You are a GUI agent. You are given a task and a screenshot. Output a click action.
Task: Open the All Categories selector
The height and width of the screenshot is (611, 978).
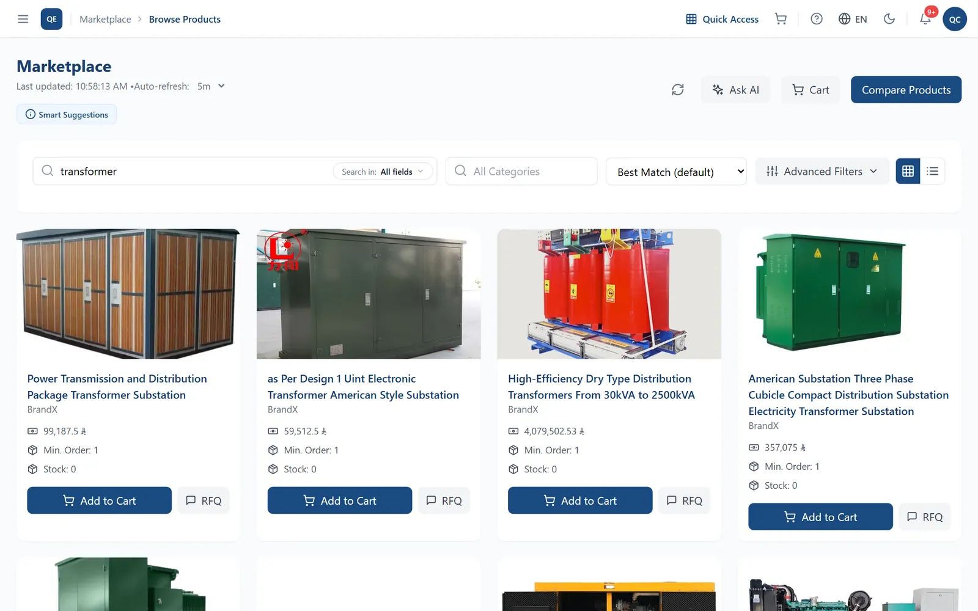point(521,171)
